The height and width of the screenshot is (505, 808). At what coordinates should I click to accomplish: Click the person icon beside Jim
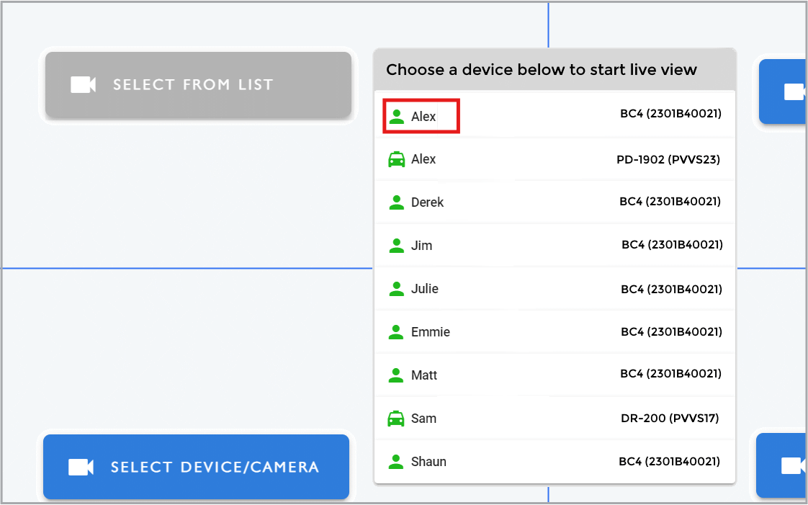pos(396,246)
